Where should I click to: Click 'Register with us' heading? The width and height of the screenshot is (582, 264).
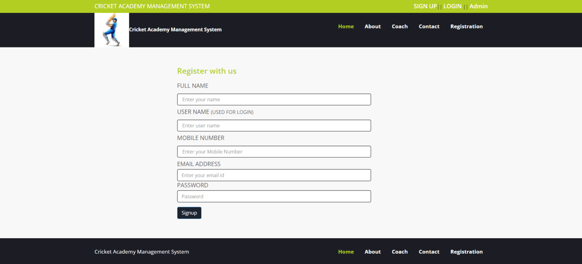[x=207, y=71]
